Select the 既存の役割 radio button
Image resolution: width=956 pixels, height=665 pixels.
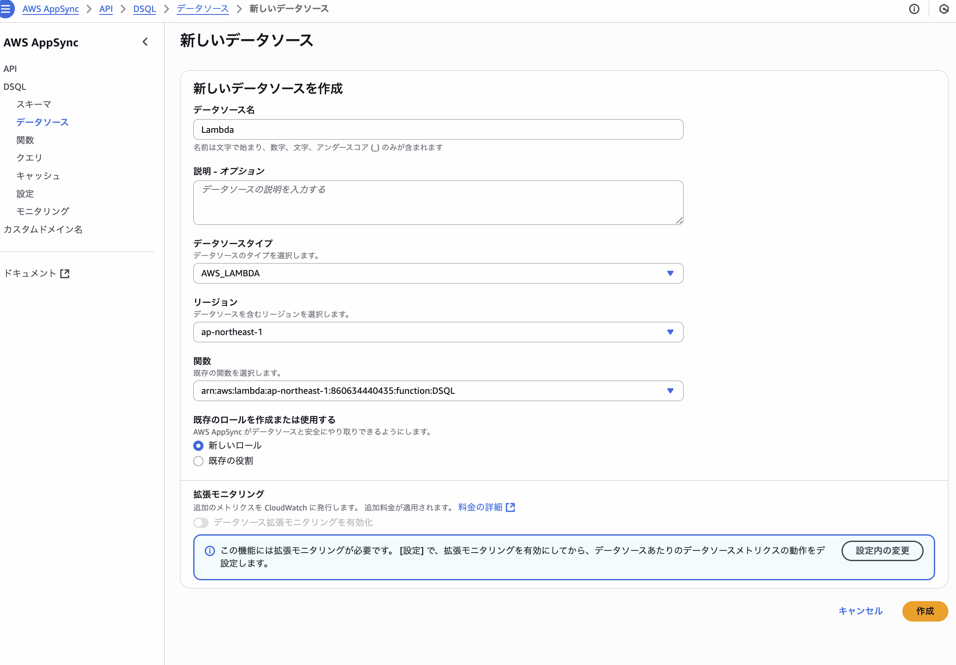198,461
